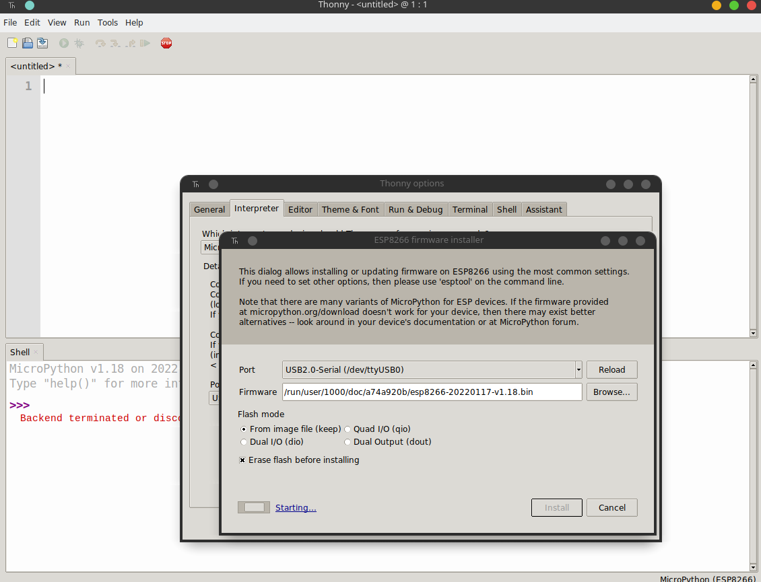Click the Step into toolbar icon
This screenshot has width=761, height=582.
(116, 43)
